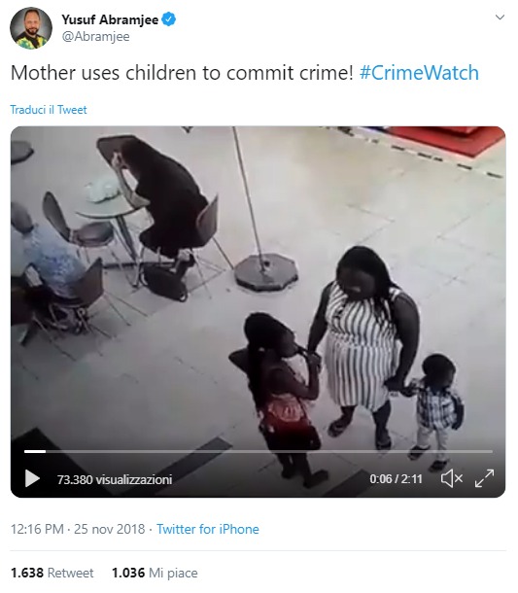The height and width of the screenshot is (593, 518).
Task: Click the blue verified badge
Action: (169, 18)
